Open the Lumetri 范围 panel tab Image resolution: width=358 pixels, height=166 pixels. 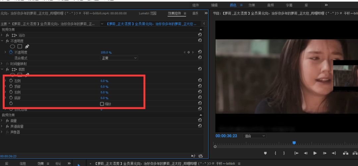(x=148, y=14)
